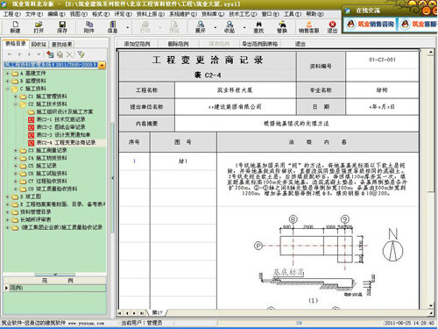
Task: Expand the A 基建文件 tree node
Action: pos(8,73)
